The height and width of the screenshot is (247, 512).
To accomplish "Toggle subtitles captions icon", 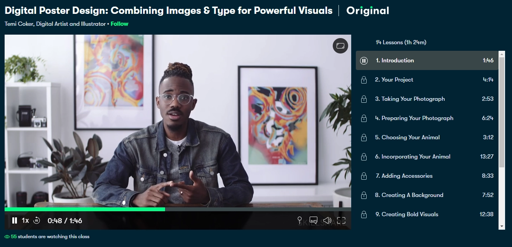I will tap(314, 220).
